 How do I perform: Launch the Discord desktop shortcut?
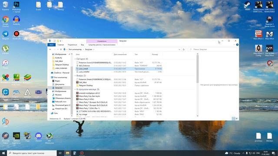[38, 137]
